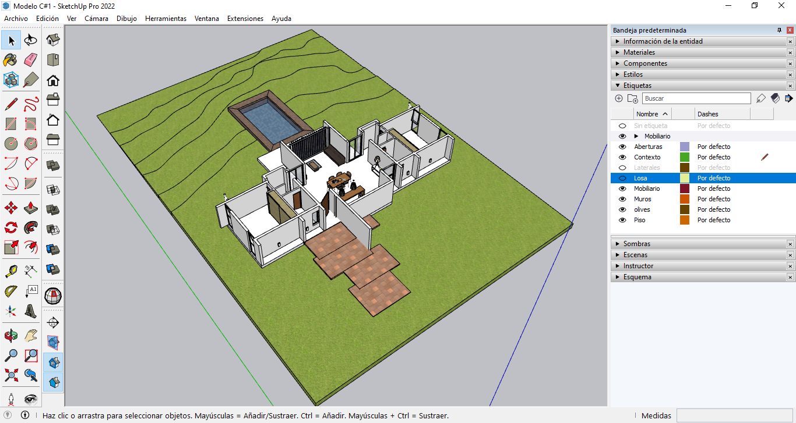This screenshot has height=423, width=796.
Task: Select the Eraser tool
Action: pos(31,60)
